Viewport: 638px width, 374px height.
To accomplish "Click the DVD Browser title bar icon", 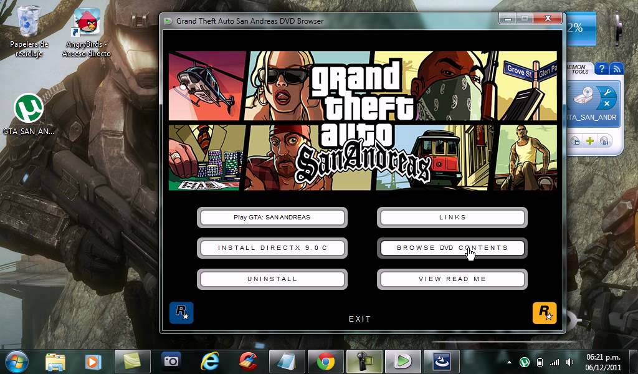I will (x=168, y=21).
